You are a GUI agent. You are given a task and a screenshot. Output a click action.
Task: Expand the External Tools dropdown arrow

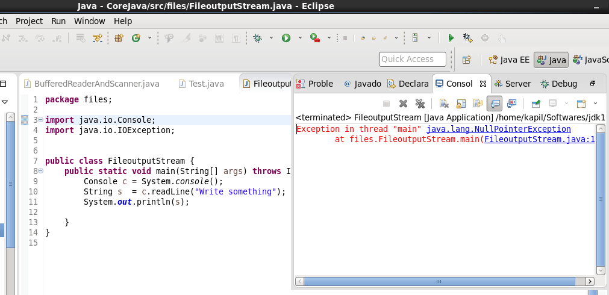click(329, 38)
